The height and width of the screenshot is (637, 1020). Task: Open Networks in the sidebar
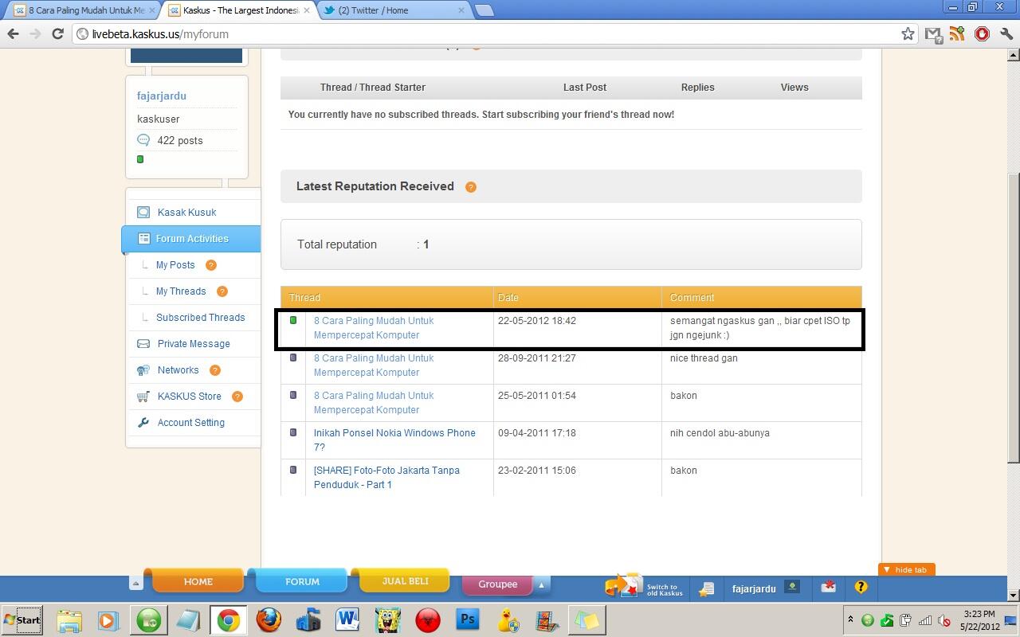(x=178, y=370)
